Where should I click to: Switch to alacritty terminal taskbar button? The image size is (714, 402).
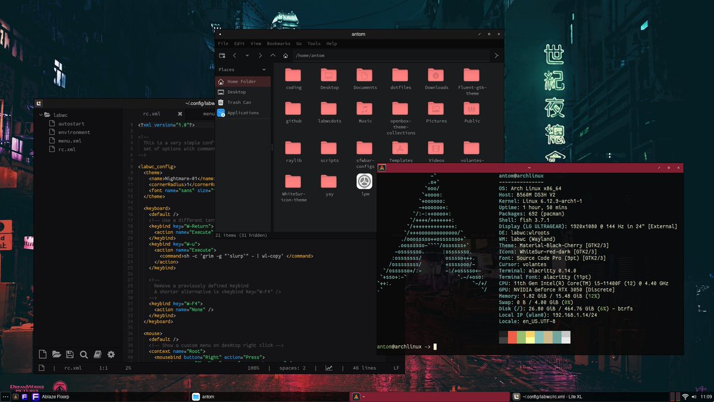point(430,397)
